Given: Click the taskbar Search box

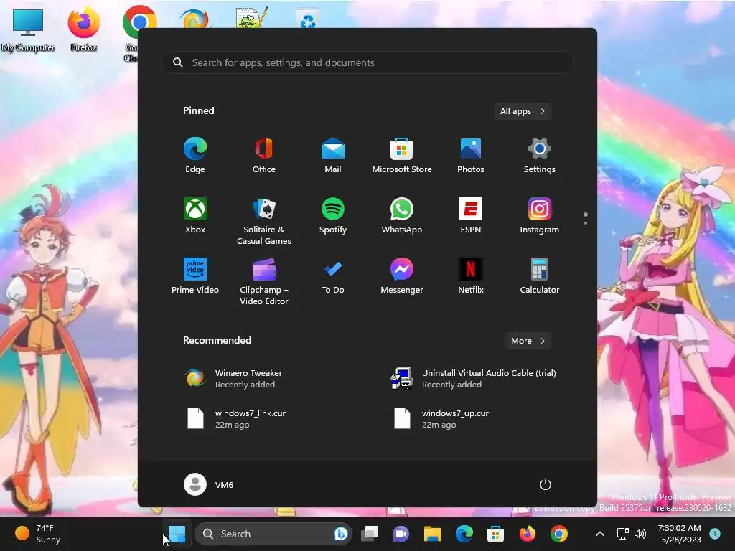Looking at the screenshot, I should pyautogui.click(x=273, y=534).
